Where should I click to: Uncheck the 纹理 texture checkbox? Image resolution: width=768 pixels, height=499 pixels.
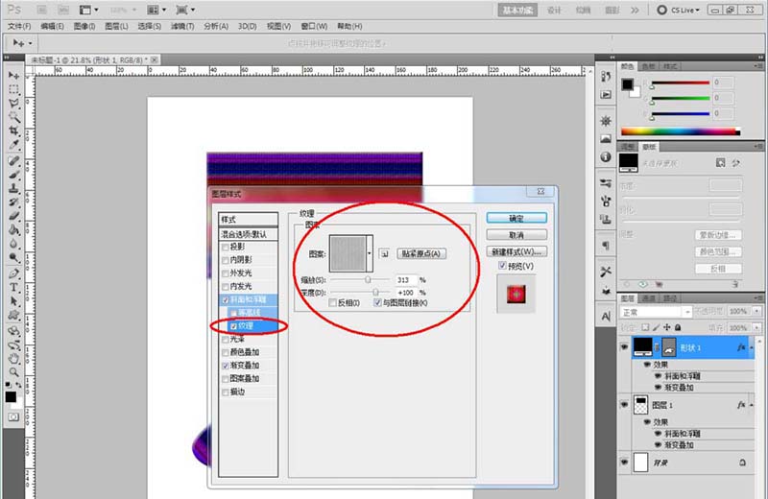(233, 326)
